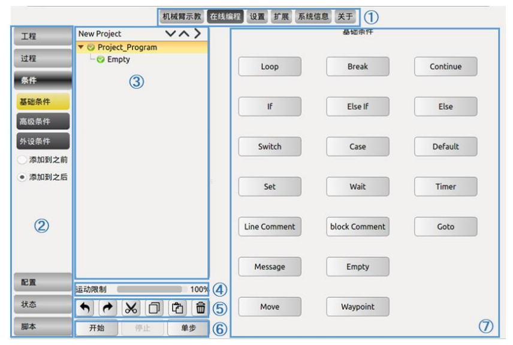Screen dimensions: 513x345
Task: Collapse the Project_Program tree node
Action: (81, 47)
